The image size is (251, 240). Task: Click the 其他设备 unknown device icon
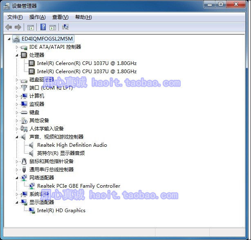(x=24, y=121)
